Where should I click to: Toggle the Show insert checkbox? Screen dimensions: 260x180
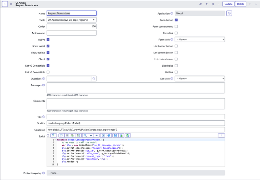[x=48, y=46]
